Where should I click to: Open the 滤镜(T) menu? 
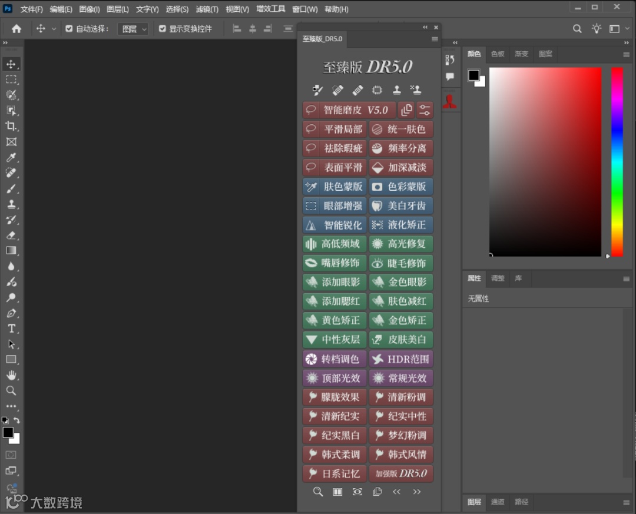[207, 9]
